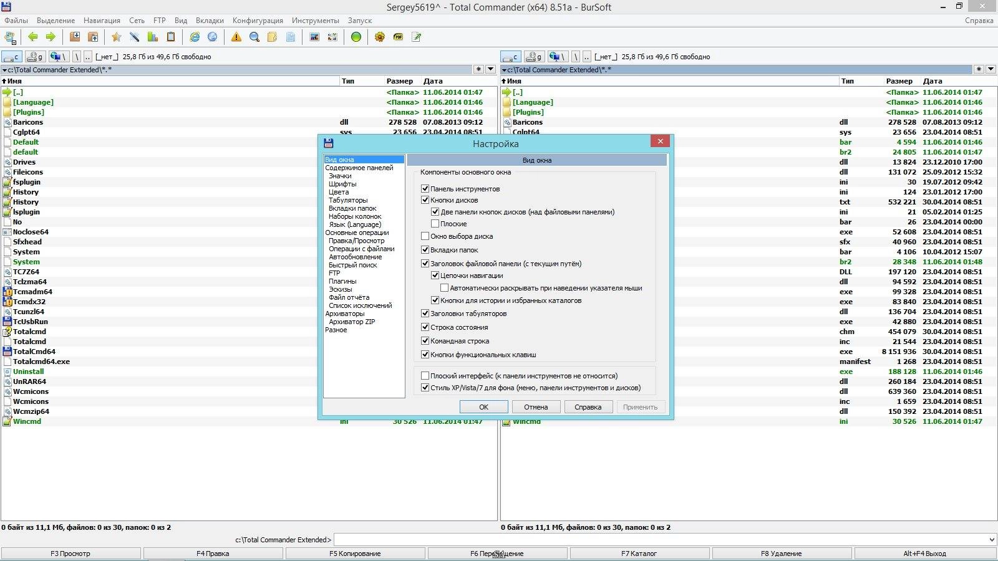
Task: Select drive g in left panel
Action: click(36, 57)
